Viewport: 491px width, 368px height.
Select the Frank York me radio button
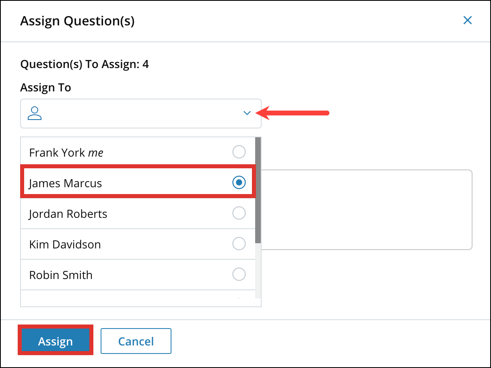[239, 152]
